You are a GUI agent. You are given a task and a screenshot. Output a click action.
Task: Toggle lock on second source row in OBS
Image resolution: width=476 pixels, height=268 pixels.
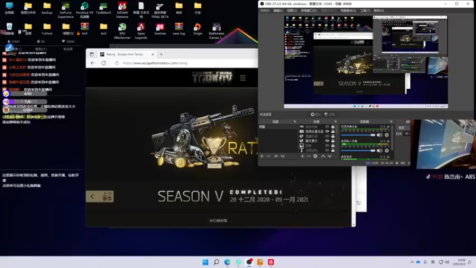pyautogui.click(x=333, y=131)
